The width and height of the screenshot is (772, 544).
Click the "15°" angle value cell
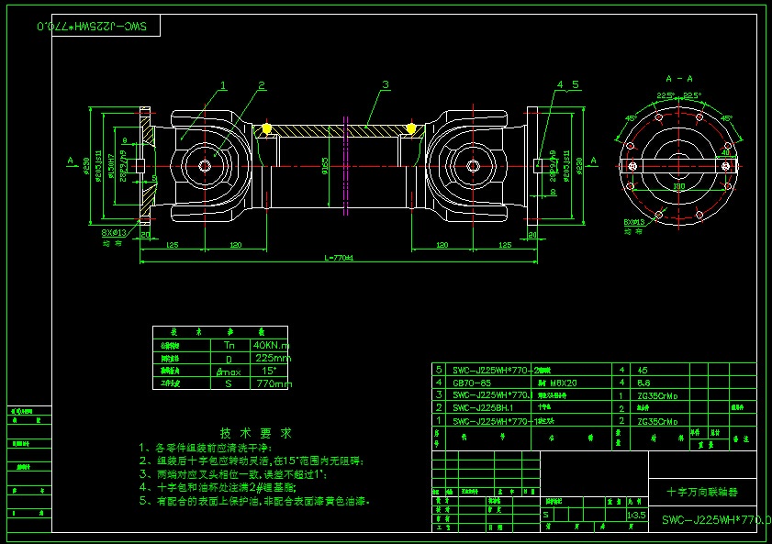point(269,371)
